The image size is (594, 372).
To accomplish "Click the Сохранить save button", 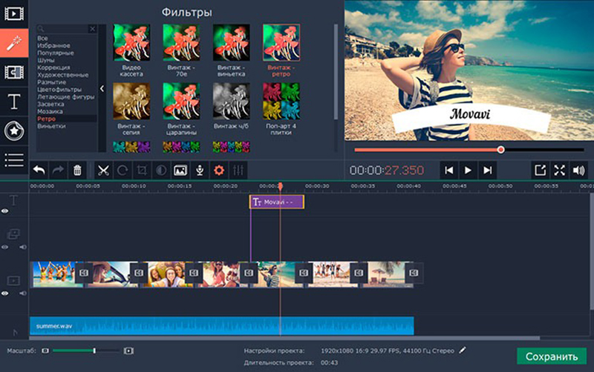I will [x=552, y=356].
